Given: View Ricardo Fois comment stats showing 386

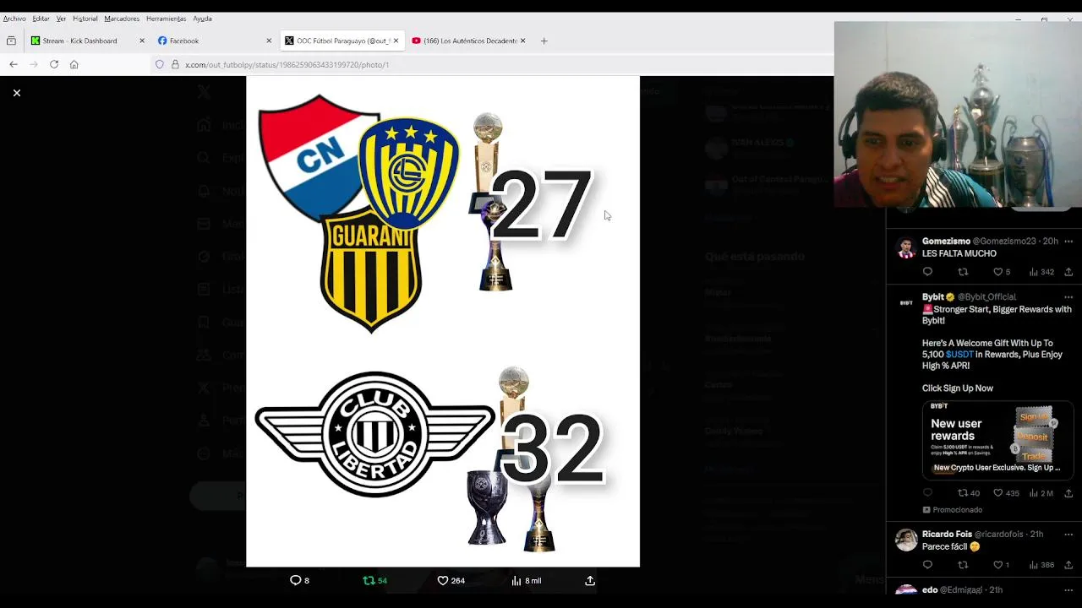Looking at the screenshot, I should pyautogui.click(x=1041, y=565).
